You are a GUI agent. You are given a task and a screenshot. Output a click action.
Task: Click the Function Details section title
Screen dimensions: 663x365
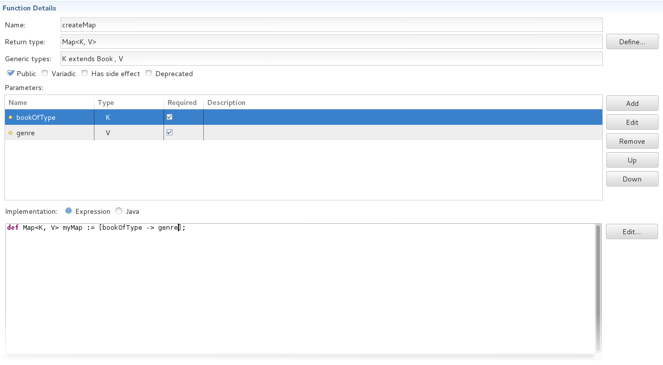click(29, 8)
